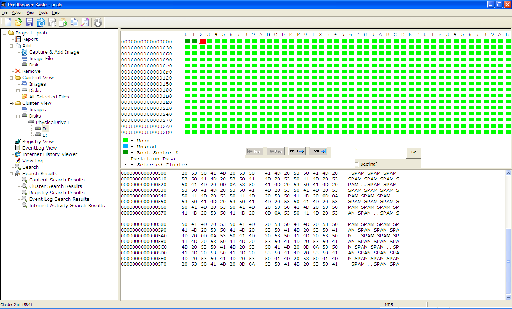
Task: Click the Cluster Search Results magnifier icon
Action: pyautogui.click(x=25, y=186)
